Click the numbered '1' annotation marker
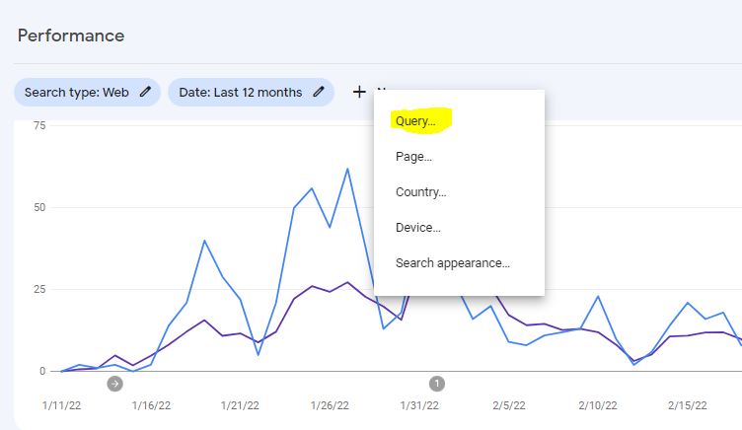The height and width of the screenshot is (430, 742). pos(436,384)
